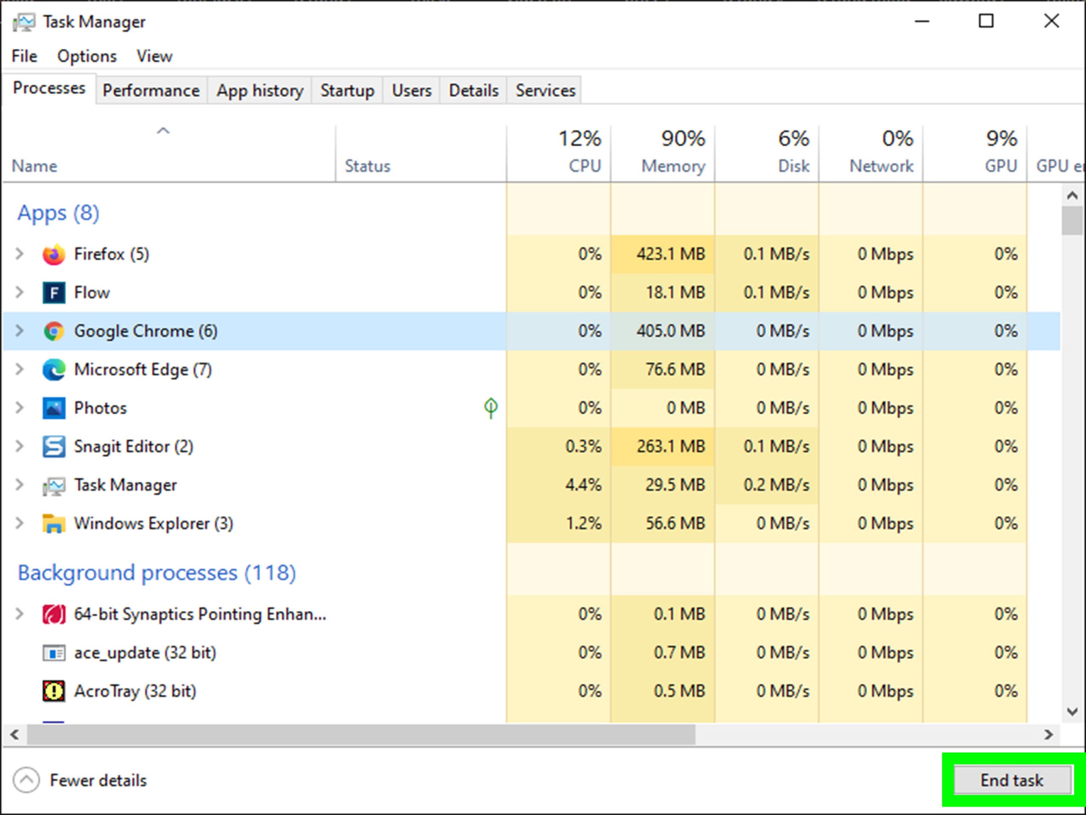Open the Options menu
Viewport: 1086px width, 815px height.
87,56
